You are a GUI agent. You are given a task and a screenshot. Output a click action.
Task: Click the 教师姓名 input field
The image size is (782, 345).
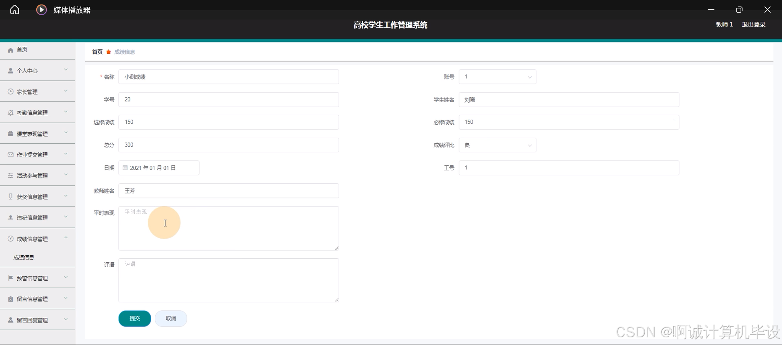(x=228, y=191)
